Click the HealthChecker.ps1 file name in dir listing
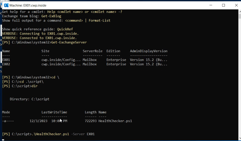 [x=115, y=121]
